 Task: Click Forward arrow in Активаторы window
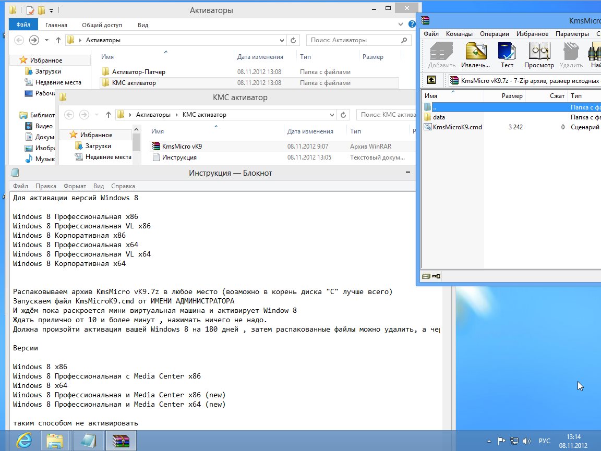click(34, 40)
